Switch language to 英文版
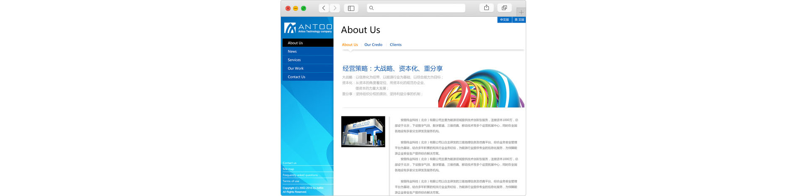 click(519, 20)
